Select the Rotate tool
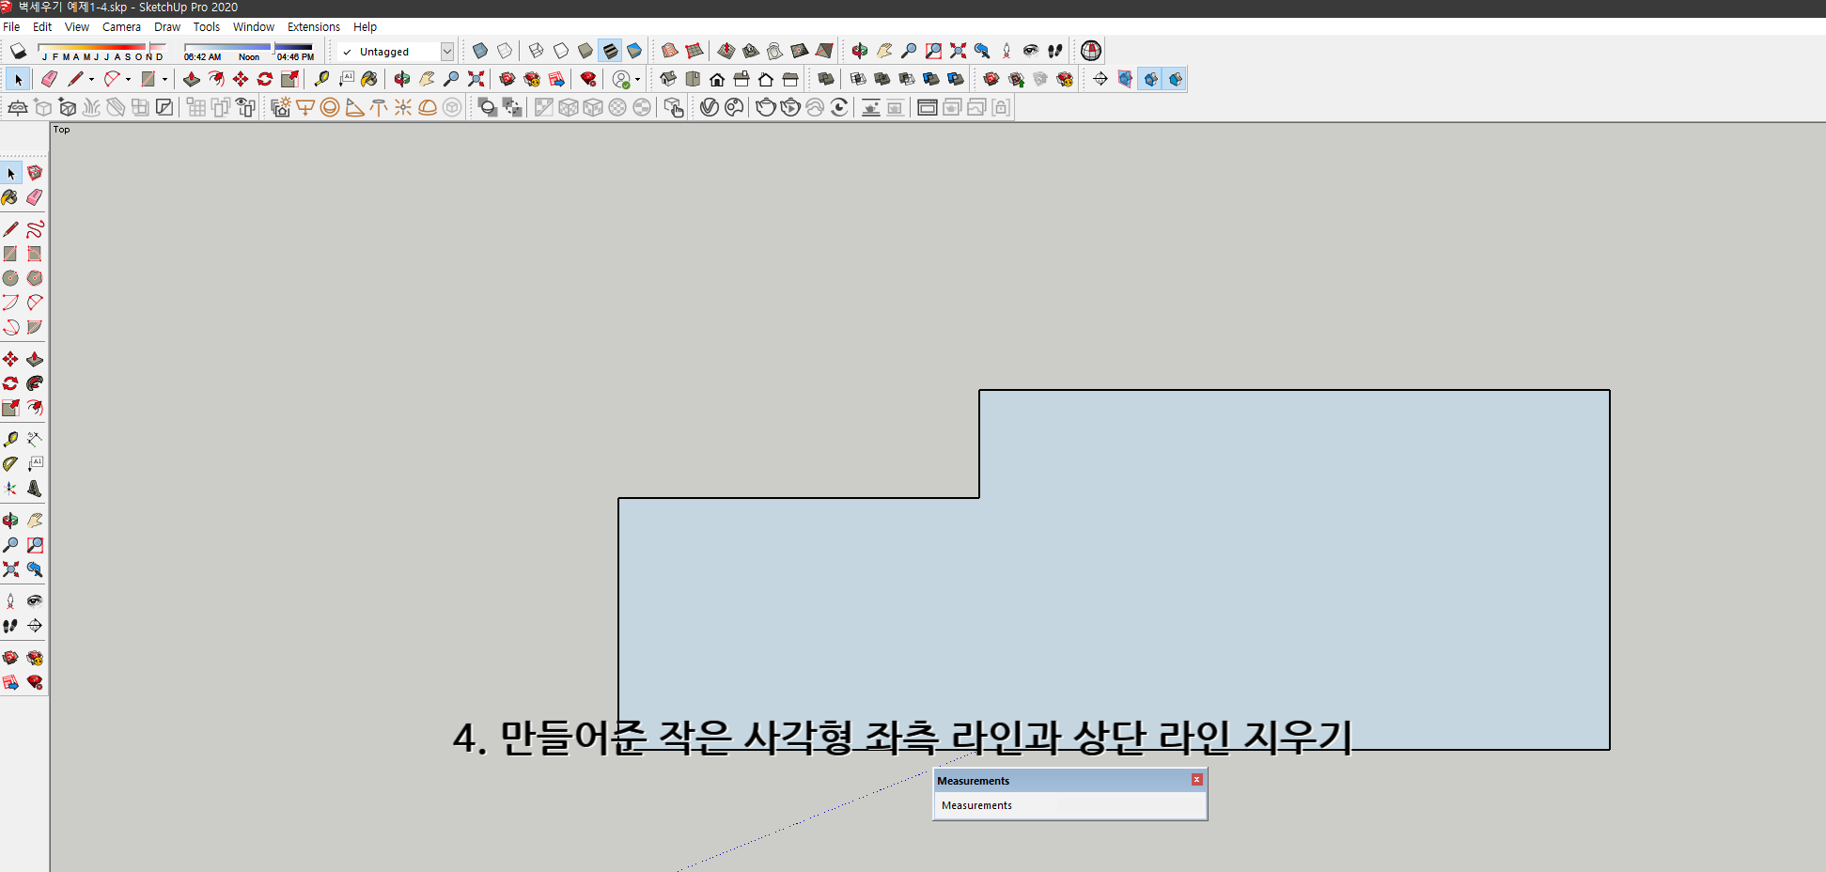Viewport: 1826px width, 872px height. (x=11, y=383)
